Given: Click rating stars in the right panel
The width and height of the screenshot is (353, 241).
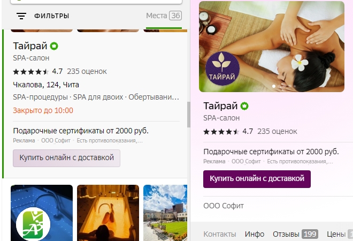Looking at the screenshot, I should click(221, 131).
